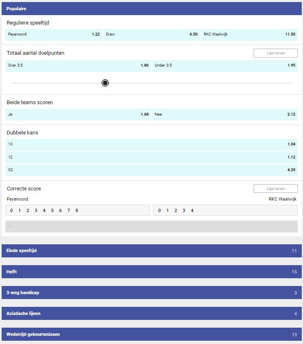Set Feyenoord correct score to 3

36,210
